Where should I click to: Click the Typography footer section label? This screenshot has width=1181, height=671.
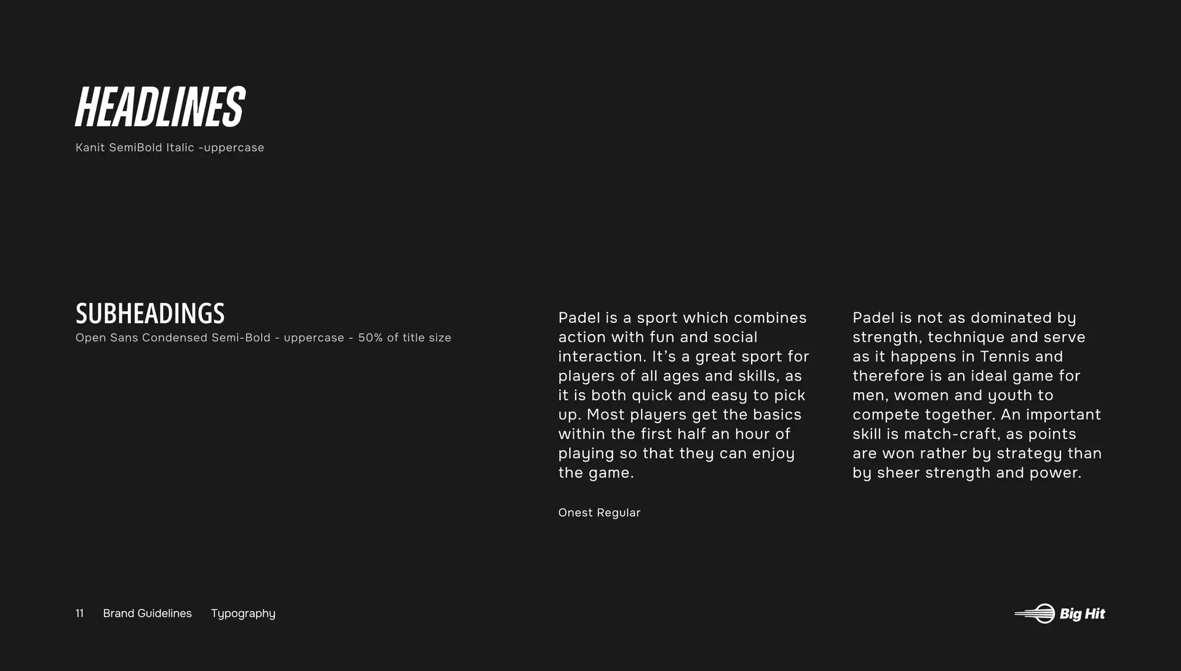[243, 614]
